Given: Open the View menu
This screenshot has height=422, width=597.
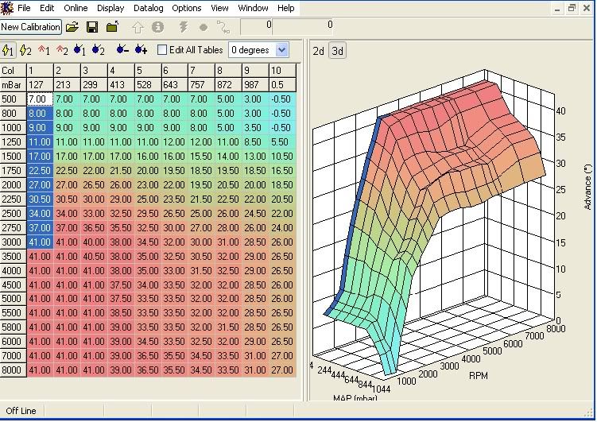Looking at the screenshot, I should [x=219, y=8].
